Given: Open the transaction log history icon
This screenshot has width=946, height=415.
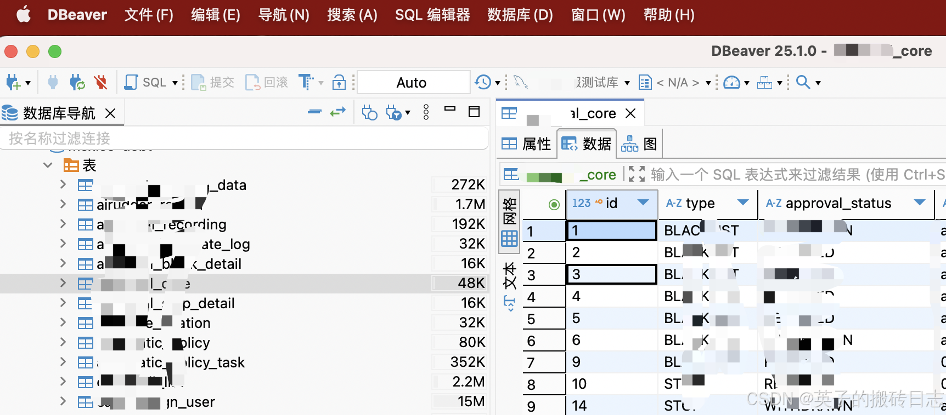Looking at the screenshot, I should point(483,83).
